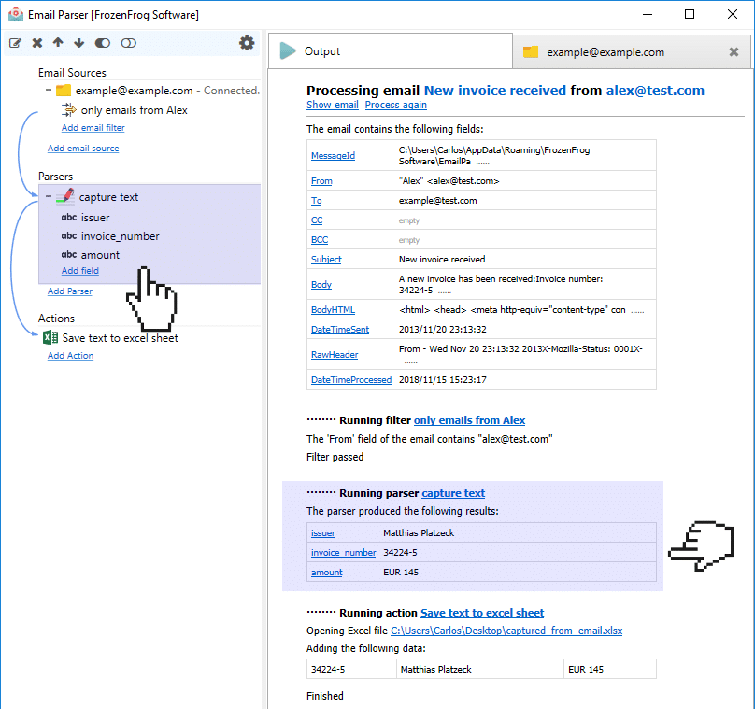The width and height of the screenshot is (755, 709).
Task: Switch to the example@example.com tab
Action: coord(632,52)
